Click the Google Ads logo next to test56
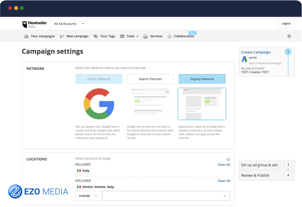The image size is (302, 207). click(x=244, y=59)
